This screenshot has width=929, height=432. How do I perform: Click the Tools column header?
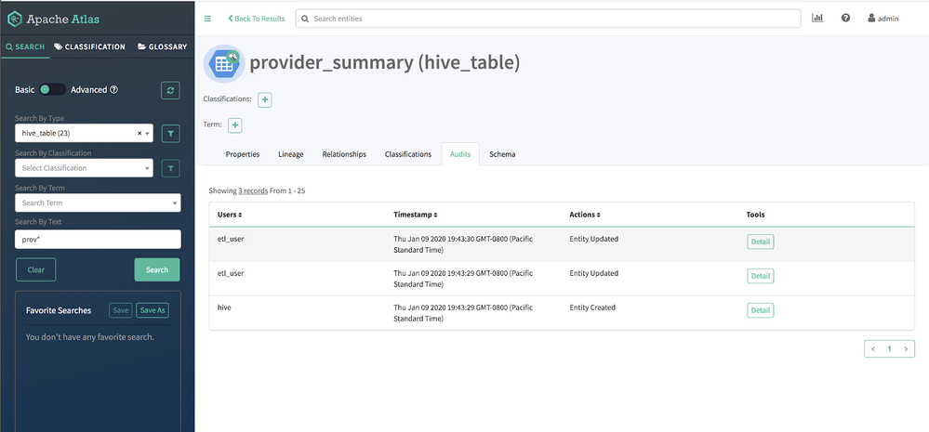click(755, 215)
